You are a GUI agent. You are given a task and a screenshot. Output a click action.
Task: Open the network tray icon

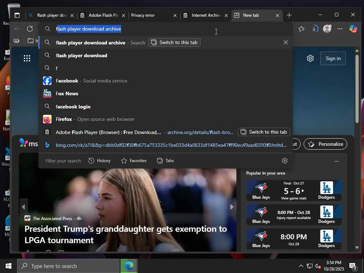pos(310,266)
